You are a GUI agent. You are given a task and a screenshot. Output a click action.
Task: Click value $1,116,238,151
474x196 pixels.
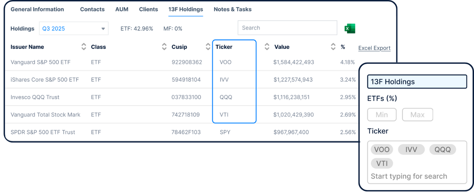pos(292,97)
